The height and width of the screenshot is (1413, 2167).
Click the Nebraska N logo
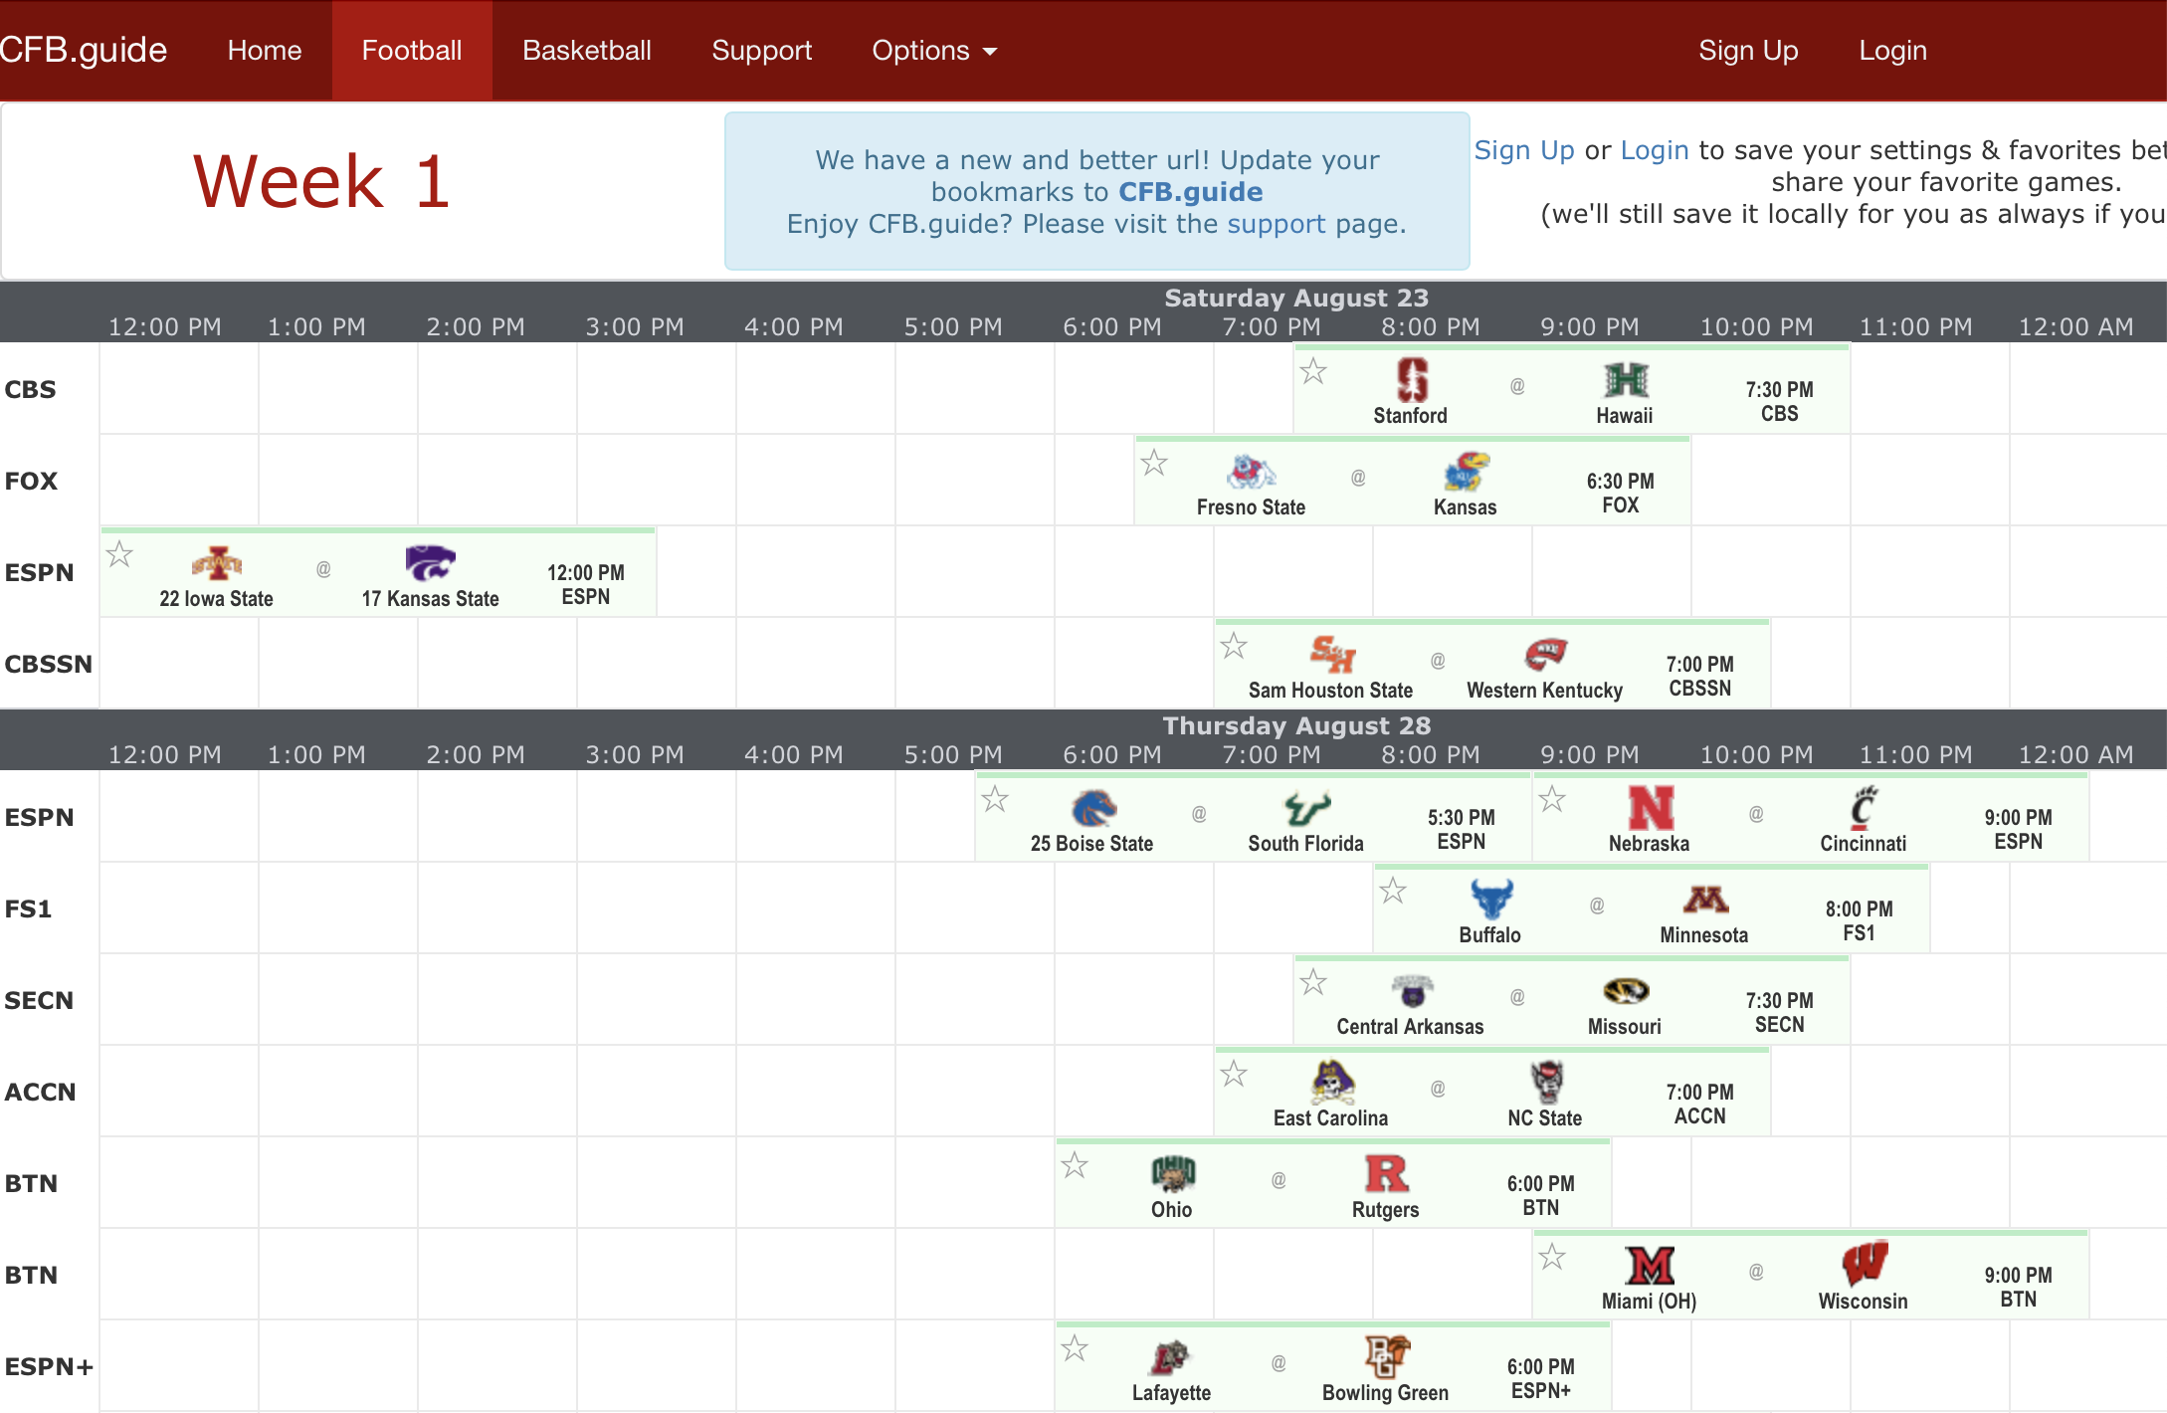[x=1650, y=807]
